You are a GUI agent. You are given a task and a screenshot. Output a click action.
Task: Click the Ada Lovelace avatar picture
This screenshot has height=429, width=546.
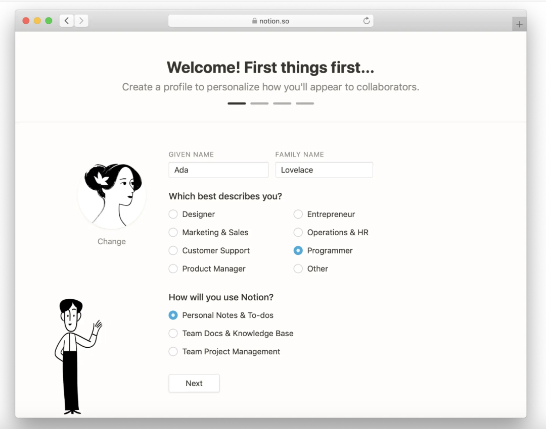click(112, 195)
